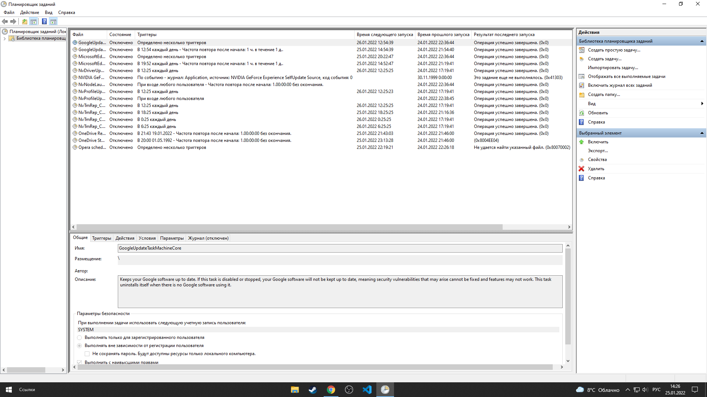Click the Opera sched task clock icon
Viewport: 707px width, 397px height.
coord(75,147)
